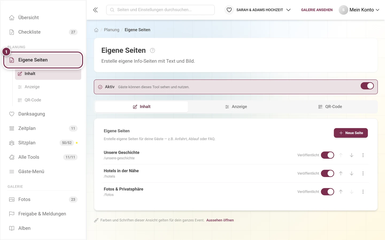Toggle the Aktiv switch for this tool
Viewport: 385px width, 240px height.
tap(367, 86)
